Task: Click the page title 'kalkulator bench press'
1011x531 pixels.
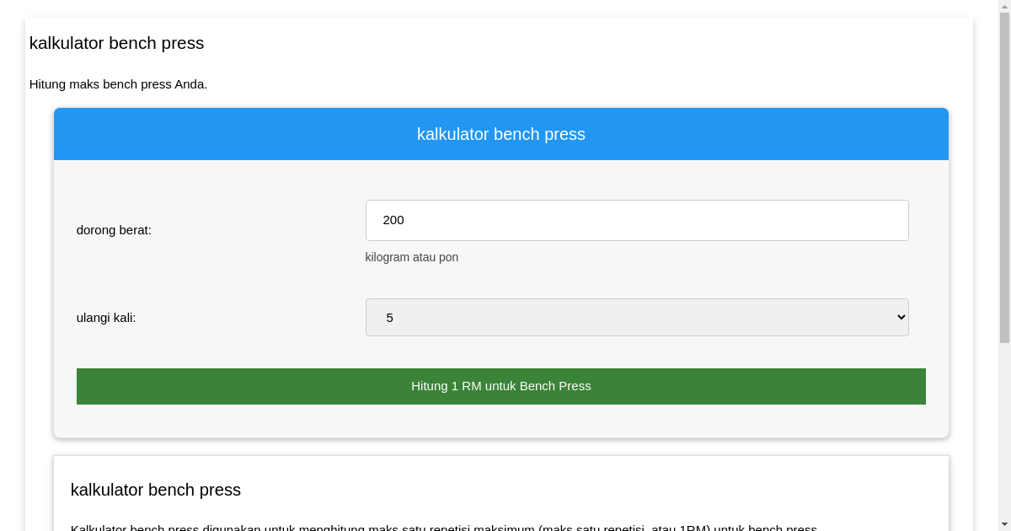Action: [116, 43]
